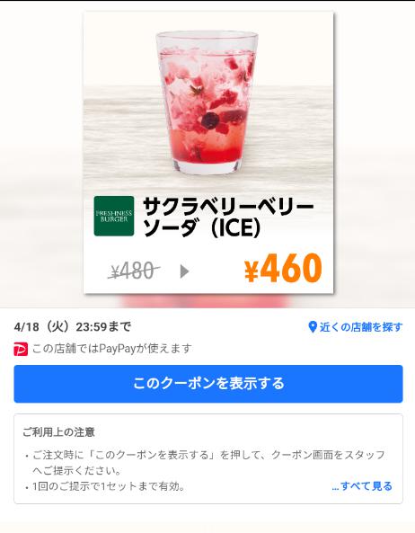415x533 pixels.
Task: Tap the sakura berry soda drink photo
Action: click(207, 102)
